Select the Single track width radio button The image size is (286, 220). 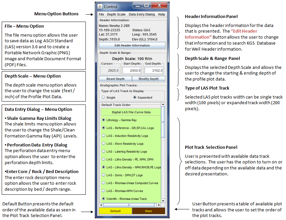pos(103,97)
